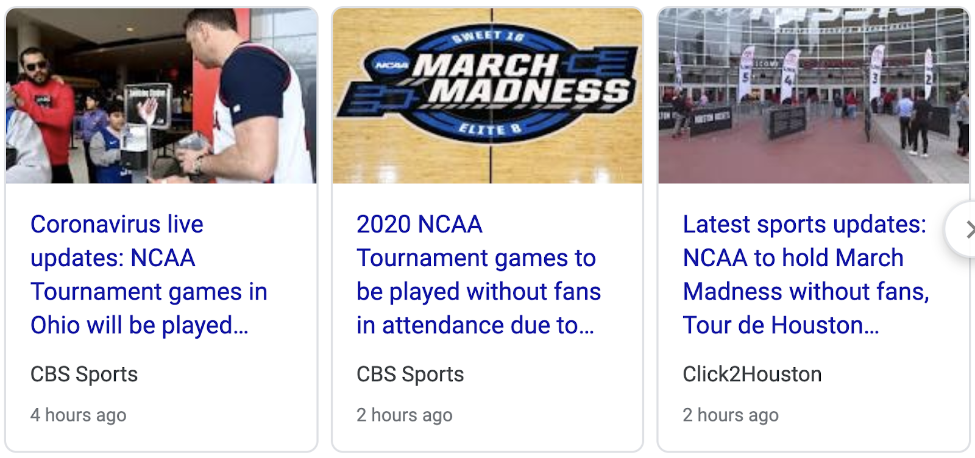Click CBS Sports source under 2020 NCAA story
The width and height of the screenshot is (975, 458).
pyautogui.click(x=410, y=374)
